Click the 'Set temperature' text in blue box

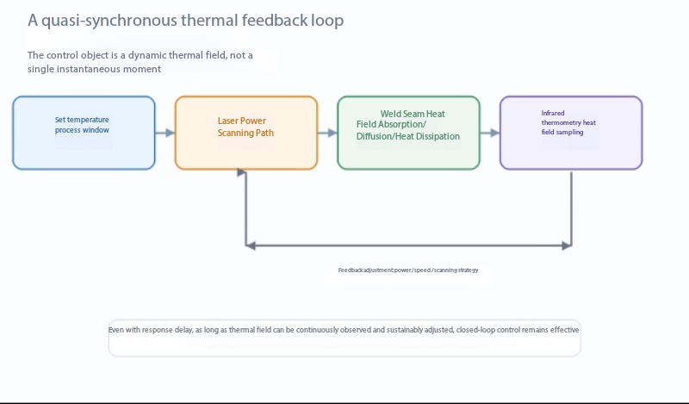click(82, 120)
